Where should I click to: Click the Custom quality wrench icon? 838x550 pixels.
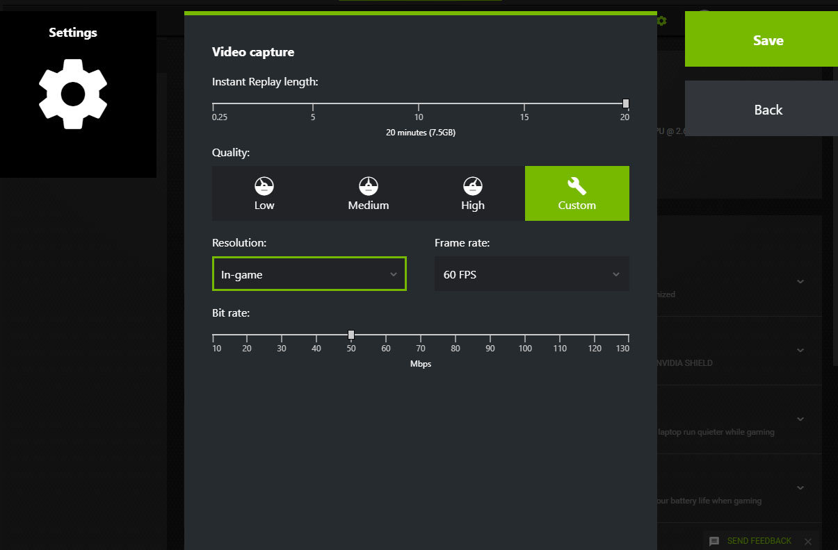click(x=577, y=185)
